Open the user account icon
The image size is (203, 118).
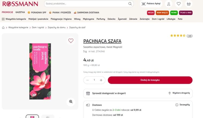click(169, 4)
